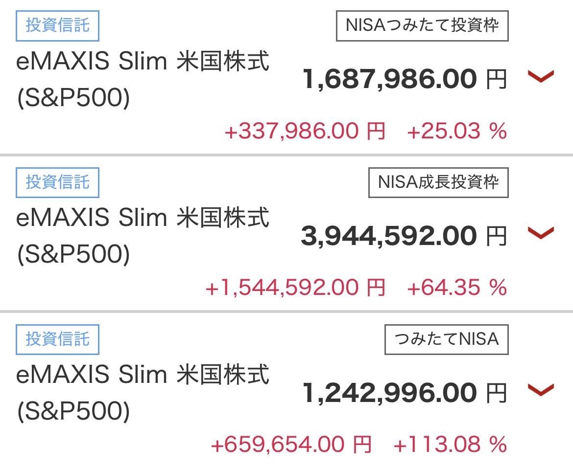573x467 pixels.
Task: Tap the つみたてNISA label badge
Action: point(447,339)
